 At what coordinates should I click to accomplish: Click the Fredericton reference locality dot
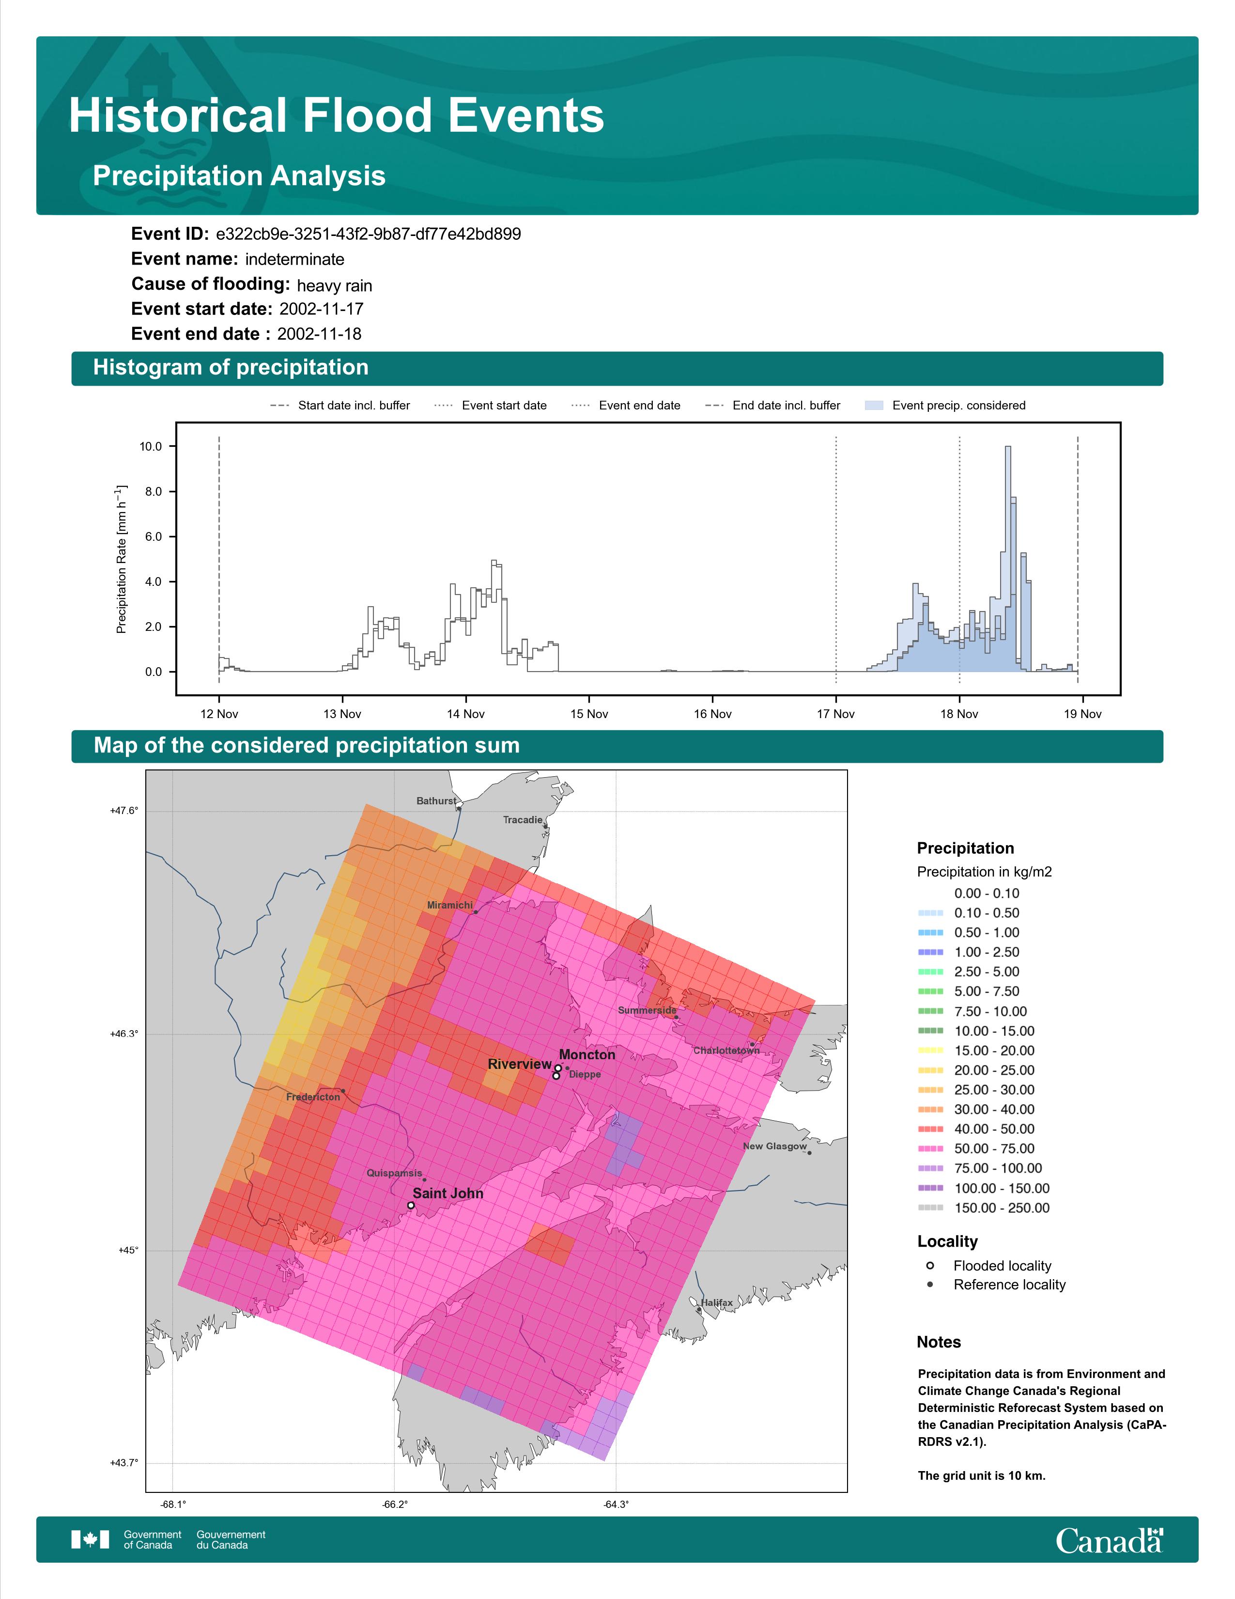tap(343, 1091)
